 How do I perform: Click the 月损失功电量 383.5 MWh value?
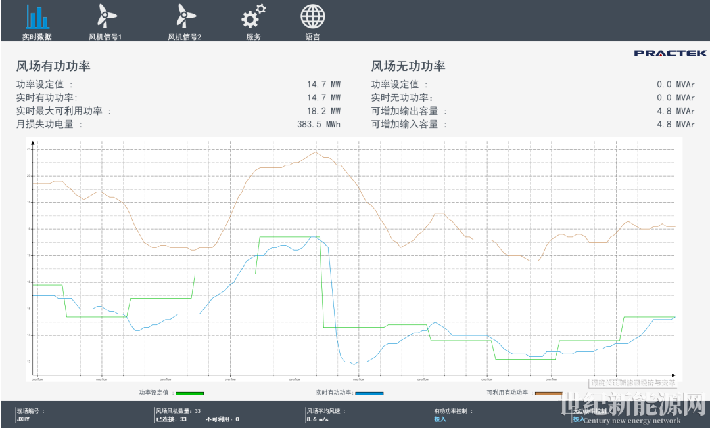pos(318,124)
